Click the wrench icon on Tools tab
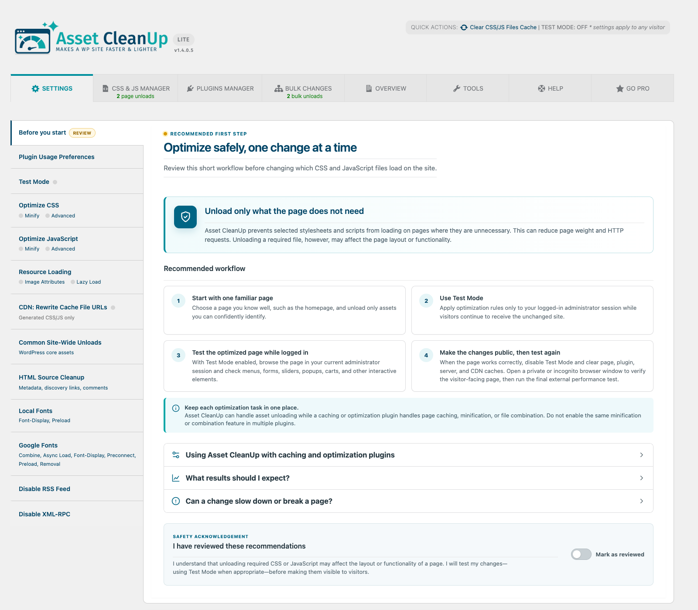Image resolution: width=698 pixels, height=610 pixels. [x=457, y=88]
